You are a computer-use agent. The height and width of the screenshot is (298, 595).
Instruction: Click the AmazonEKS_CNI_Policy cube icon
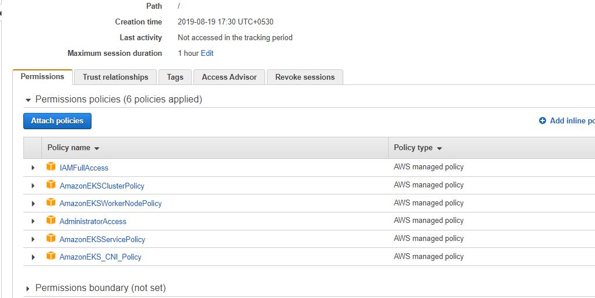51,256
